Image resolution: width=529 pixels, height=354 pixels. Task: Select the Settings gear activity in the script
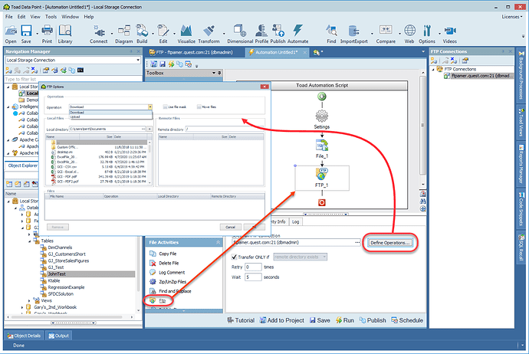322,120
